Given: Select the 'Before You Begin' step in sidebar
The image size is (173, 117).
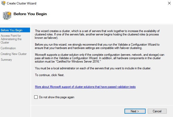Looking at the screenshot, I should (11, 30).
